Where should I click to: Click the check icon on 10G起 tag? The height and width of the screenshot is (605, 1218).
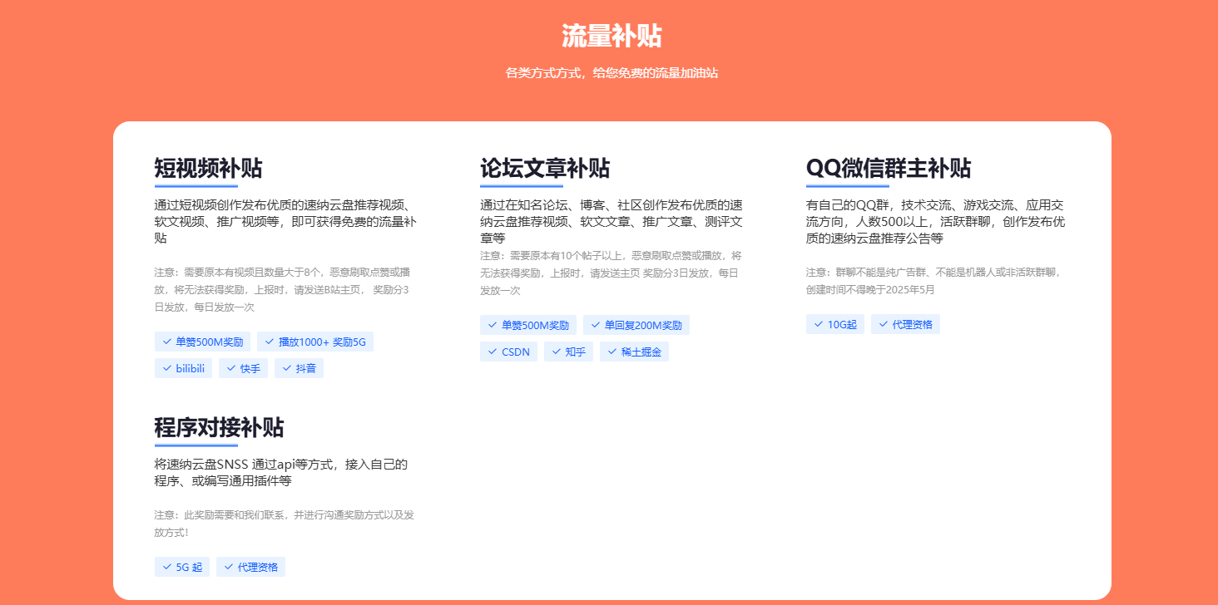pyautogui.click(x=819, y=324)
